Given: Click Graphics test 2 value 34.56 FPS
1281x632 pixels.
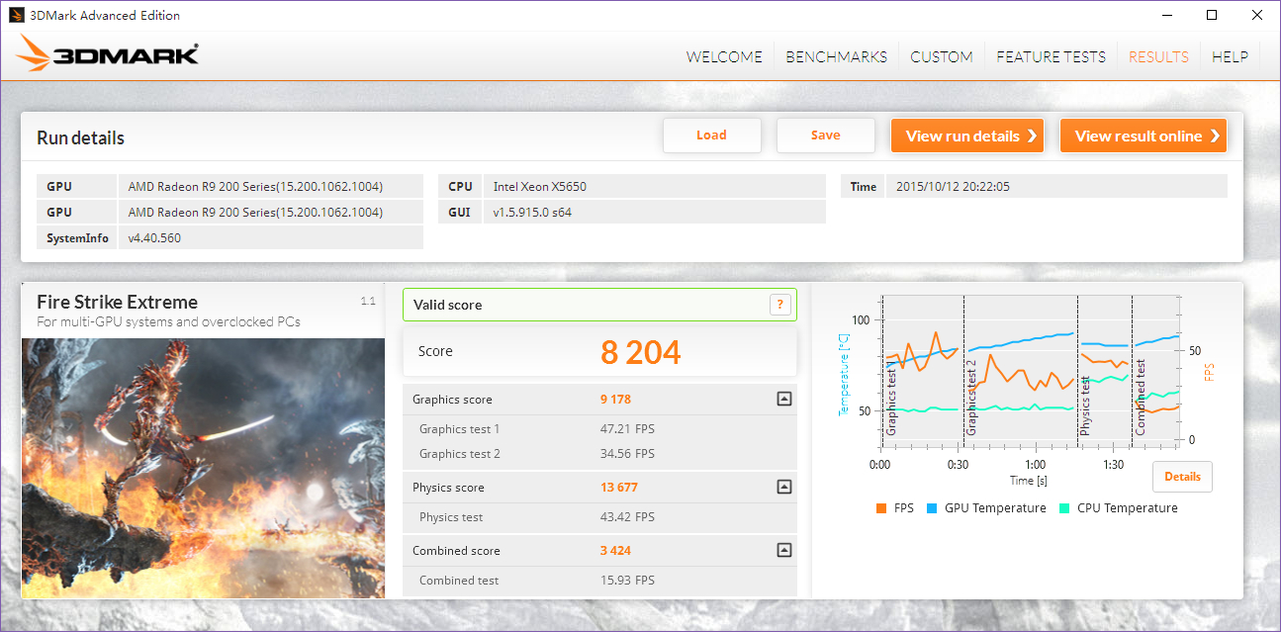Looking at the screenshot, I should tap(627, 454).
